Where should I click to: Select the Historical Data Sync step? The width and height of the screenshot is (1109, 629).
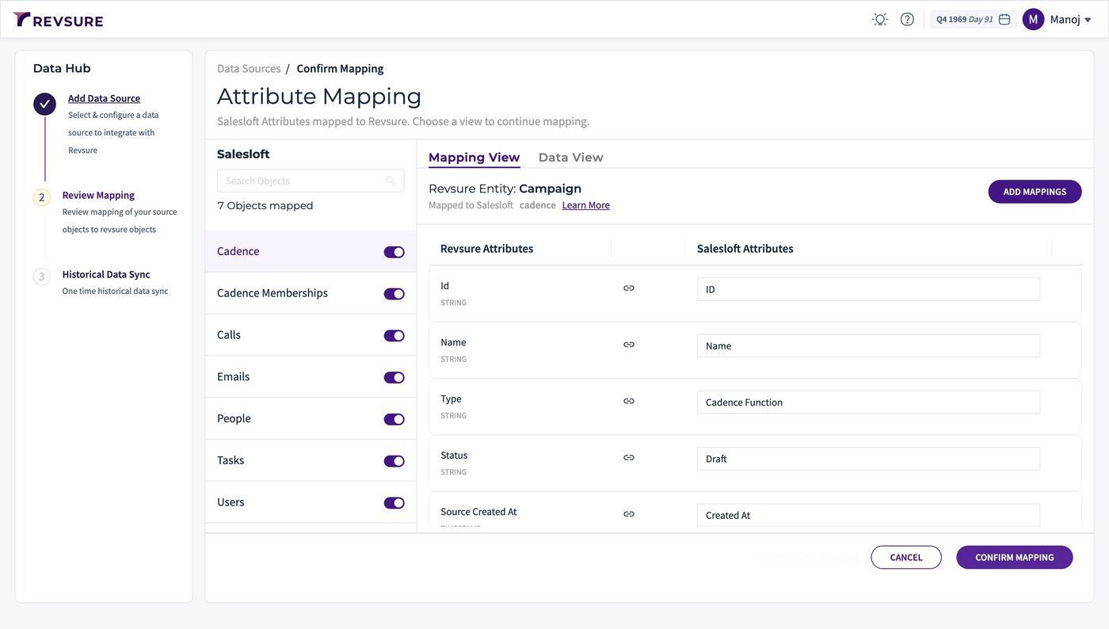(x=106, y=274)
